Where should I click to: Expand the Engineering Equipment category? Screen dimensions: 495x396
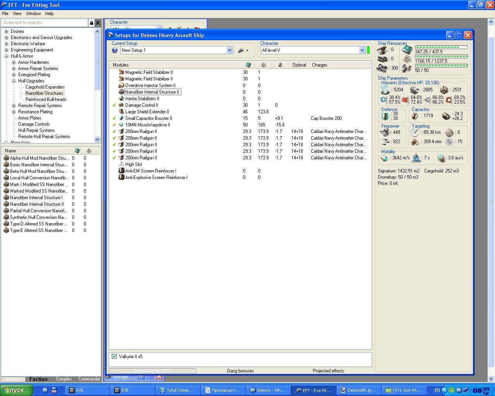pos(6,50)
